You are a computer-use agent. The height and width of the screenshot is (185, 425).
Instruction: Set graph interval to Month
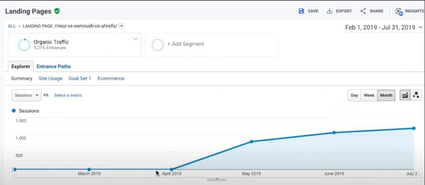click(x=386, y=95)
